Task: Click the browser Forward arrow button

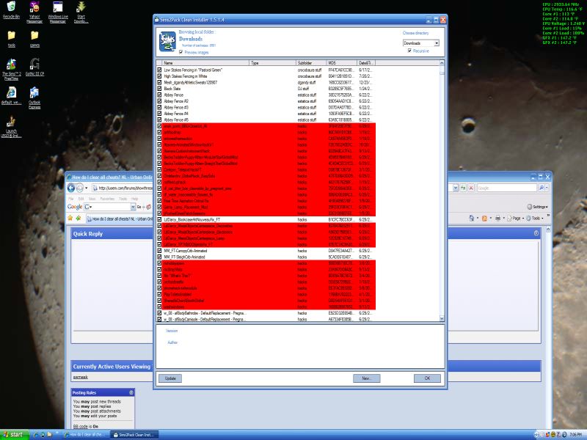Action: click(79, 188)
